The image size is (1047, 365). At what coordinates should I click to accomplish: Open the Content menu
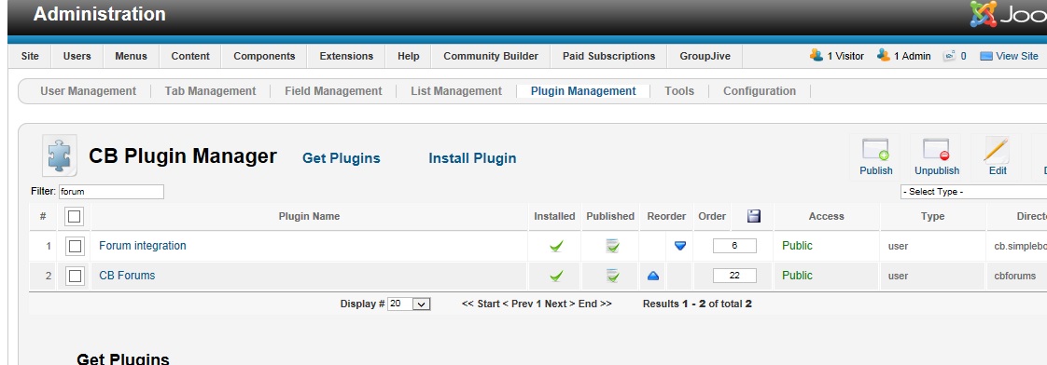click(x=190, y=56)
